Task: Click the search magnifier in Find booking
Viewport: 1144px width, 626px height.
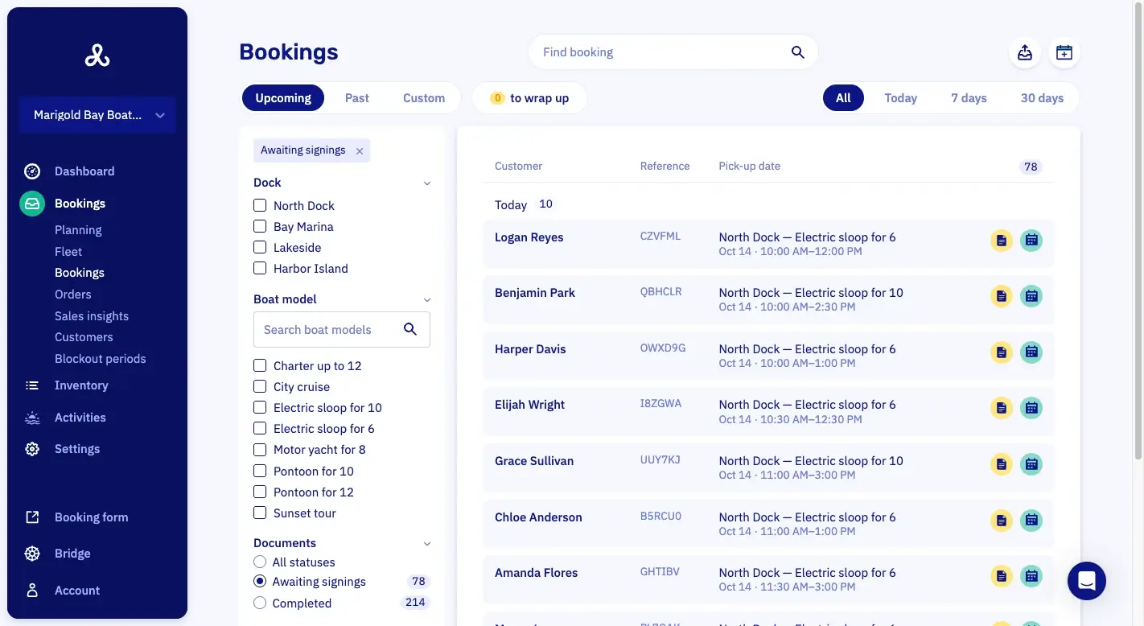Action: coord(797,52)
